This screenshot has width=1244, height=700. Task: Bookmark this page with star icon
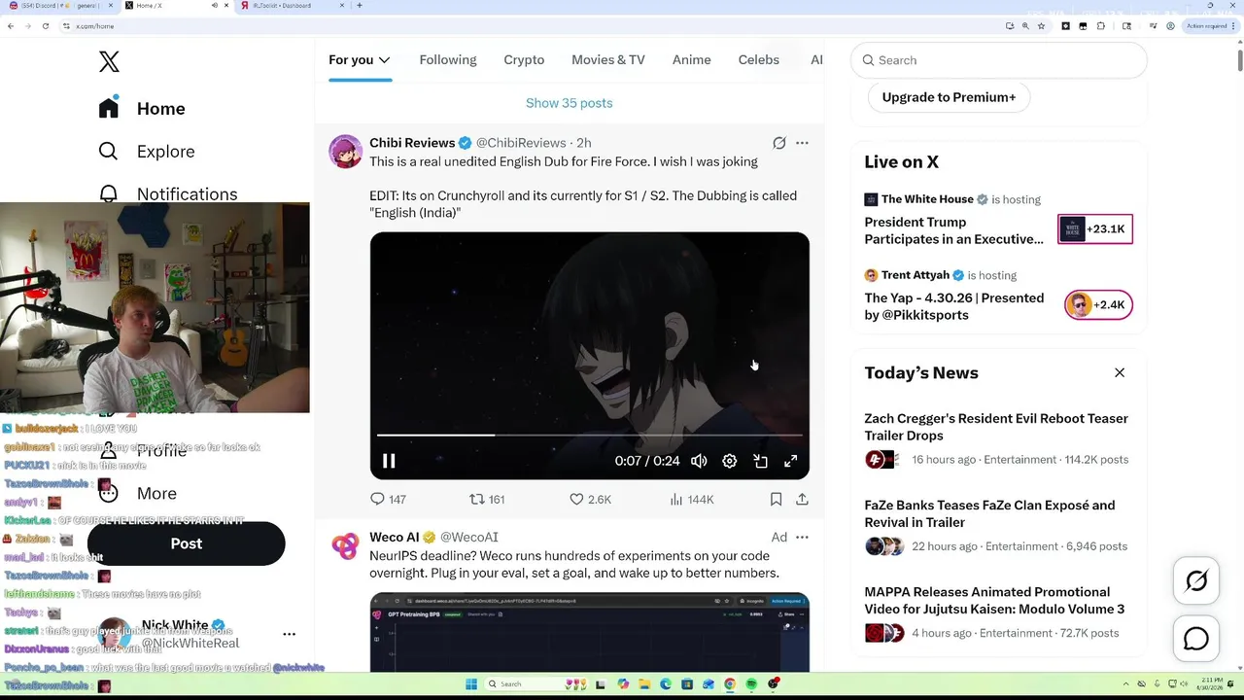tap(1041, 26)
